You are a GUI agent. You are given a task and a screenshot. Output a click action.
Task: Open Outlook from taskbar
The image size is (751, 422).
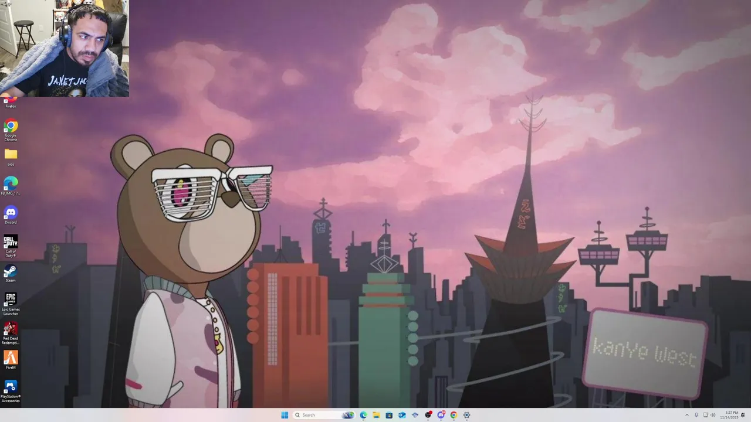click(x=402, y=415)
